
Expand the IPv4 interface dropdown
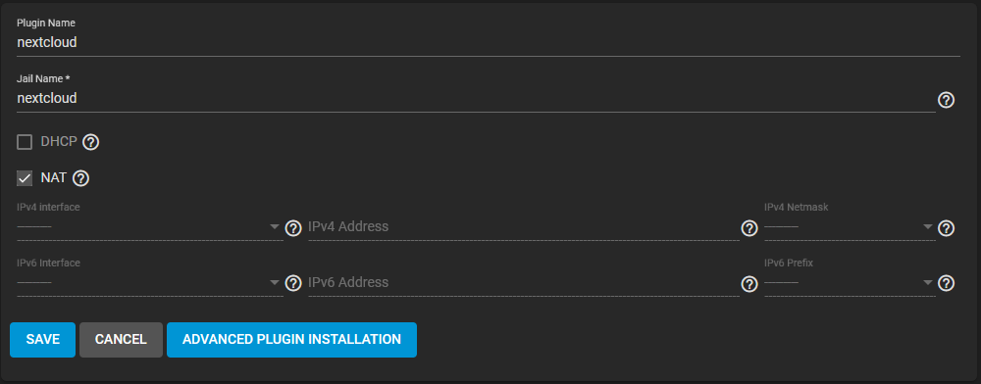pos(150,226)
